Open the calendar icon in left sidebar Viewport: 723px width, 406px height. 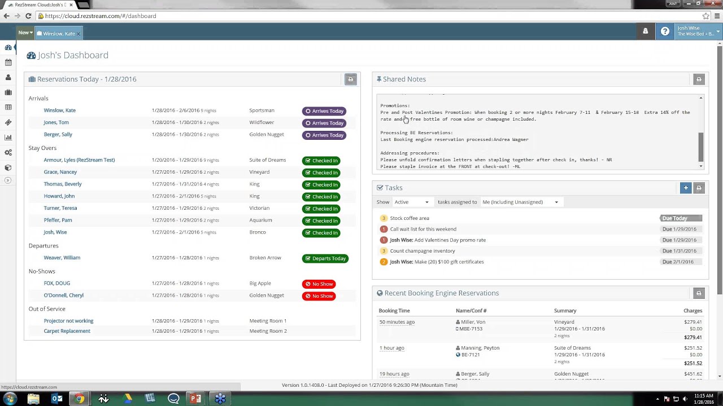(8, 63)
